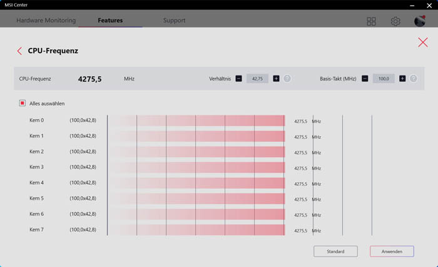This screenshot has width=438, height=267.
Task: Increase Basis-Takt with plus button
Action: (x=402, y=79)
